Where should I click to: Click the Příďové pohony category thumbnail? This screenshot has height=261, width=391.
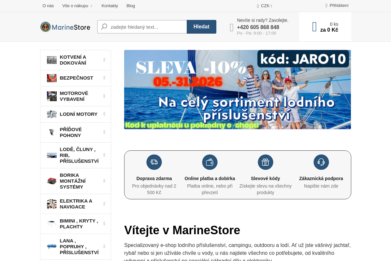52,132
